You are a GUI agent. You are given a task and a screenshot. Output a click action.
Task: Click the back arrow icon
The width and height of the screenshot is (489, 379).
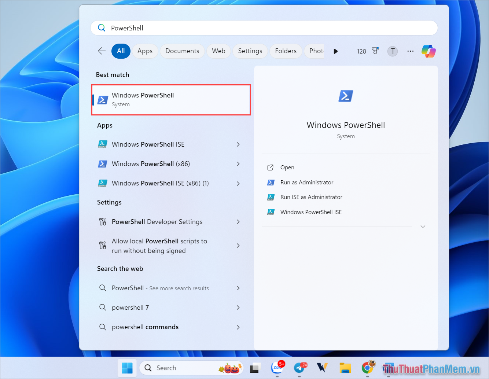click(x=102, y=51)
